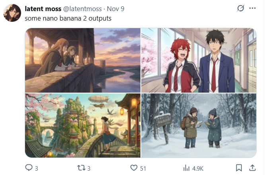
Task: Open the sunset balcony girls image
Action: tap(83, 60)
